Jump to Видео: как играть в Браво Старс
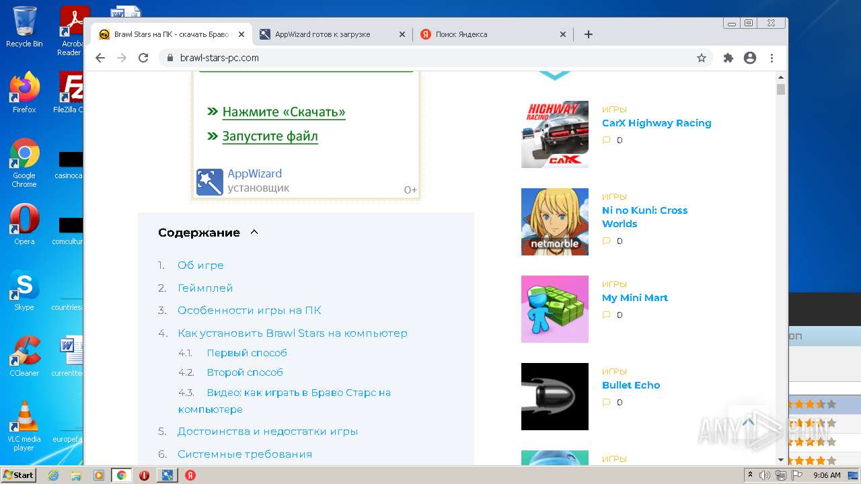This screenshot has width=861, height=484. (285, 401)
